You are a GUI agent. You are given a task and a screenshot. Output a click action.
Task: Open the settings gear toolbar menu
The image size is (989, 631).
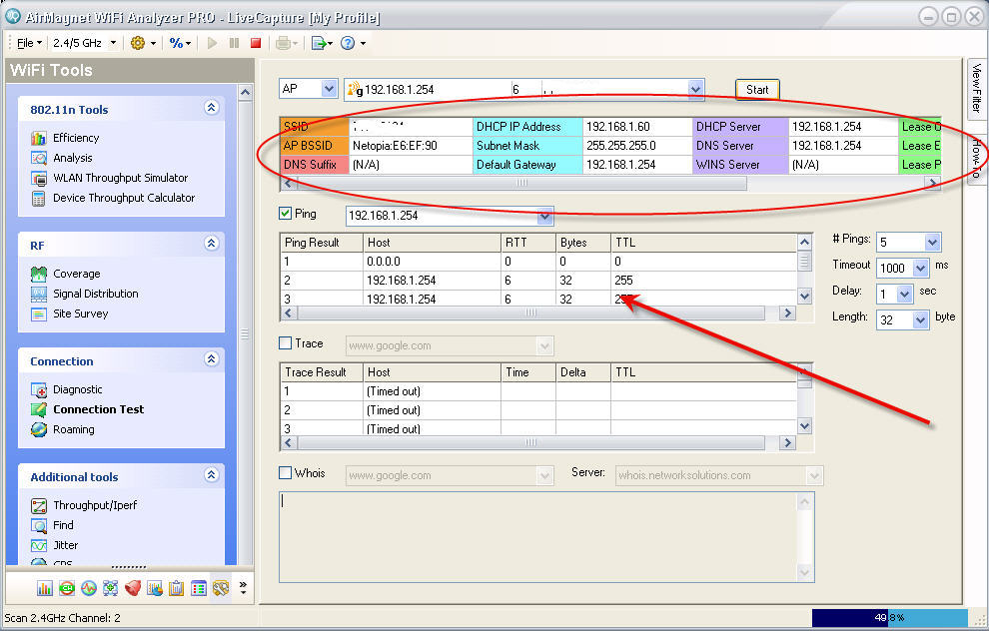143,43
